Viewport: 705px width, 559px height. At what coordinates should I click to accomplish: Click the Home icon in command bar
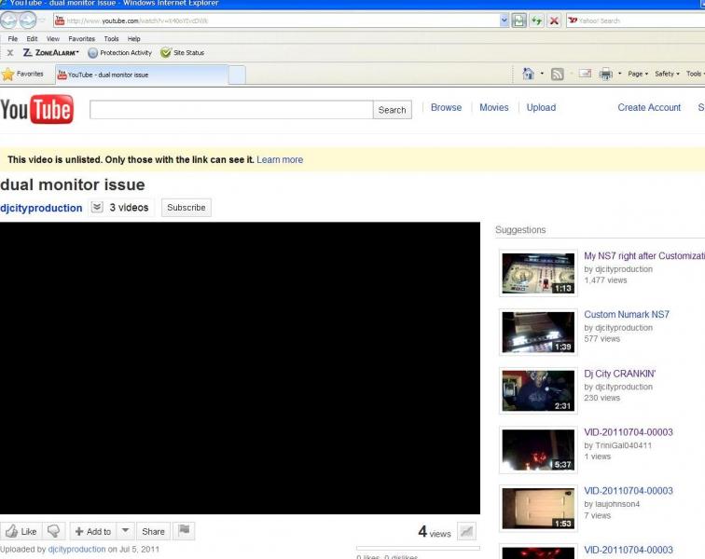pyautogui.click(x=529, y=74)
